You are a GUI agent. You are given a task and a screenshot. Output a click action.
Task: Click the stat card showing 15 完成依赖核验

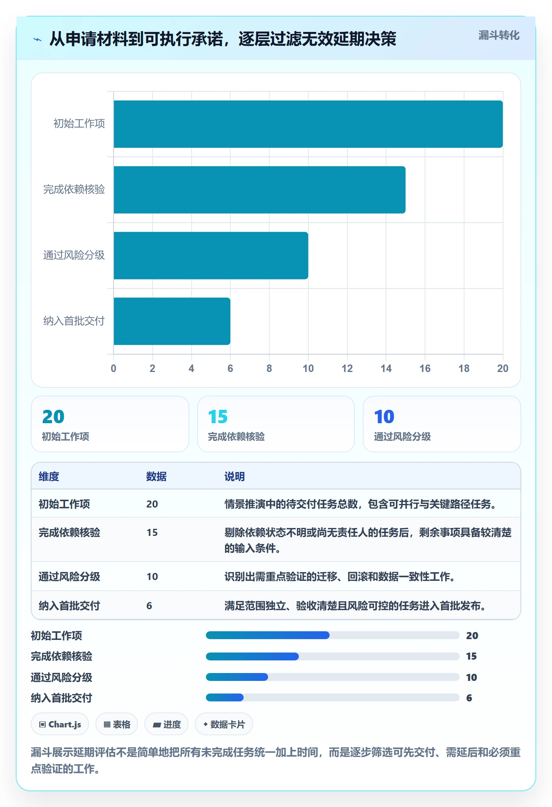(x=276, y=424)
